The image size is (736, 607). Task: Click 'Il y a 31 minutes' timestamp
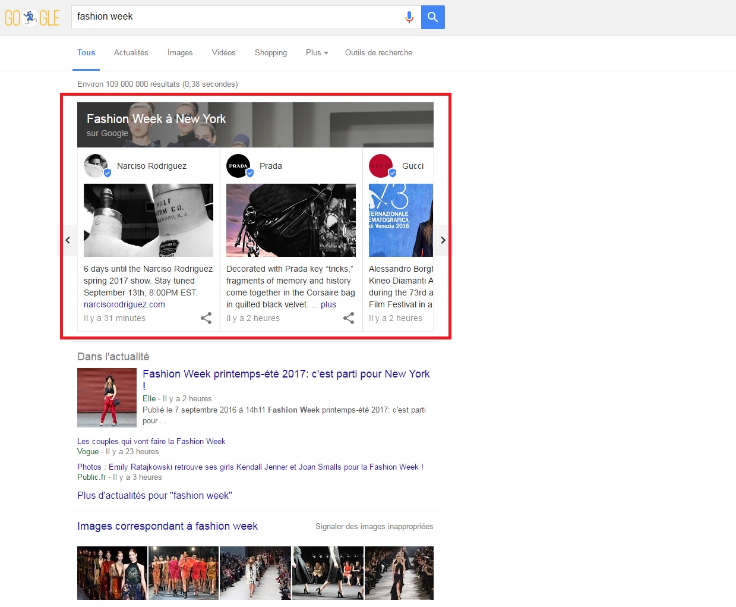[115, 318]
